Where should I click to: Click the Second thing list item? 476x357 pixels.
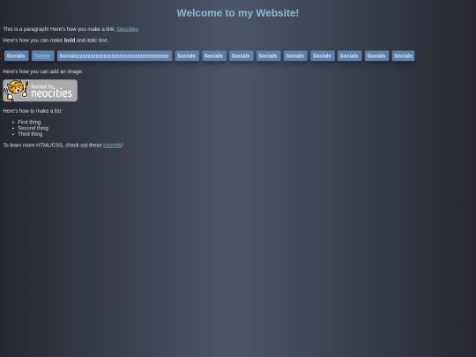33,128
